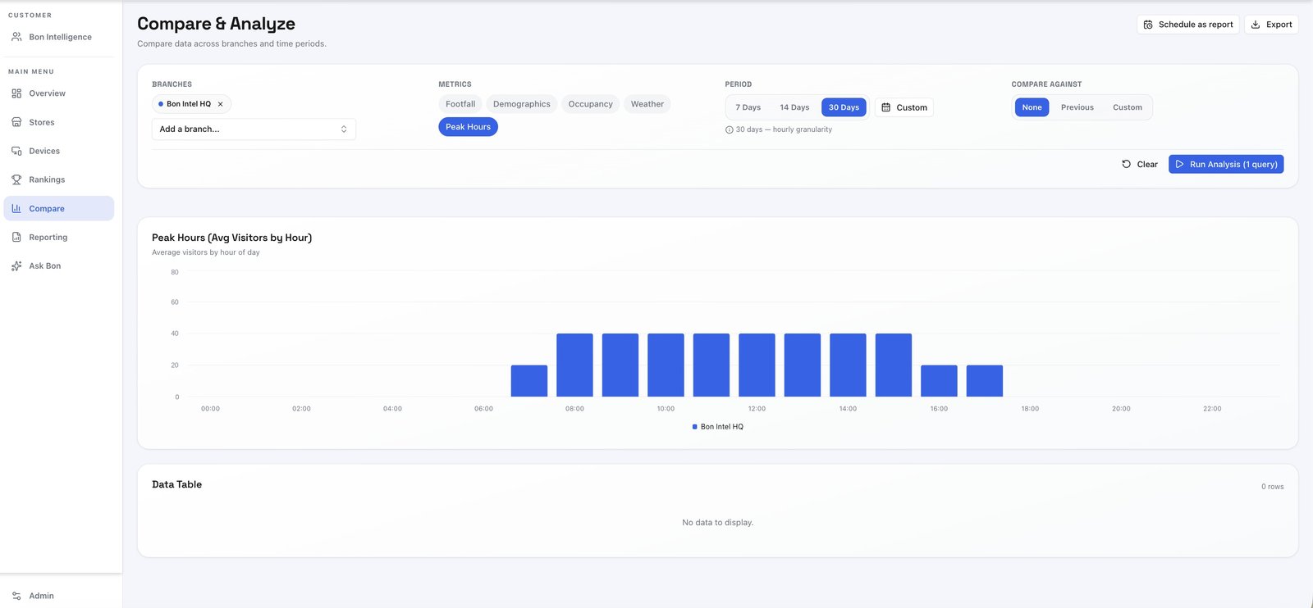Toggle the Footfall metric
The width and height of the screenshot is (1313, 608).
point(460,104)
